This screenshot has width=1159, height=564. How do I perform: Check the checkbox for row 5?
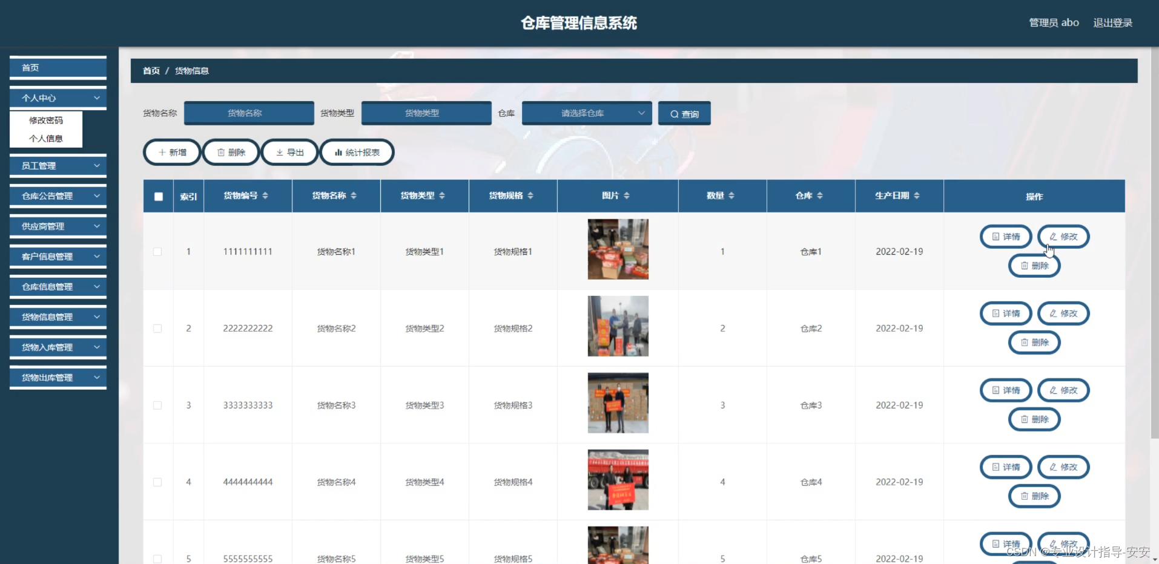tap(157, 559)
